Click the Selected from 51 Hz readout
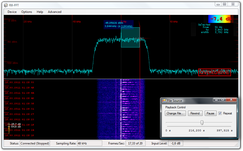Image resolution: width=243 pixels, height=151 pixels. (213, 27)
